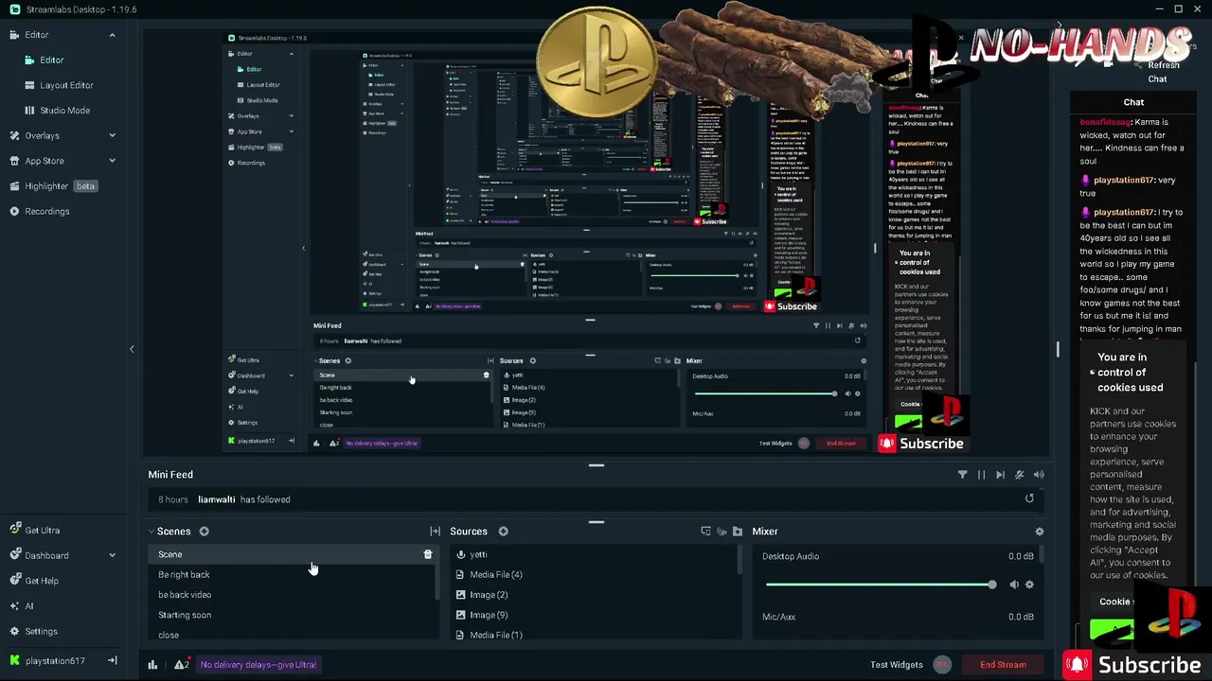Select the 'Image (2)' source
The width and height of the screenshot is (1212, 681).
(x=593, y=595)
